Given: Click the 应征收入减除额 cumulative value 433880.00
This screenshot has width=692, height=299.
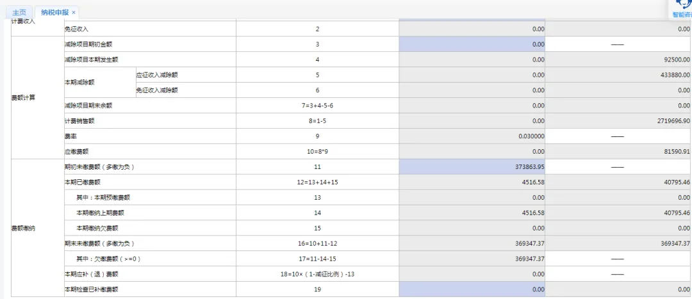Looking at the screenshot, I should pos(618,75).
